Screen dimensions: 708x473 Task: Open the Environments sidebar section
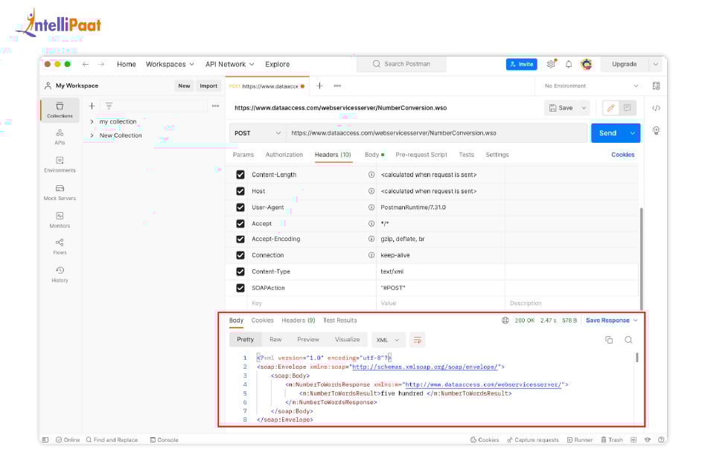tap(60, 164)
